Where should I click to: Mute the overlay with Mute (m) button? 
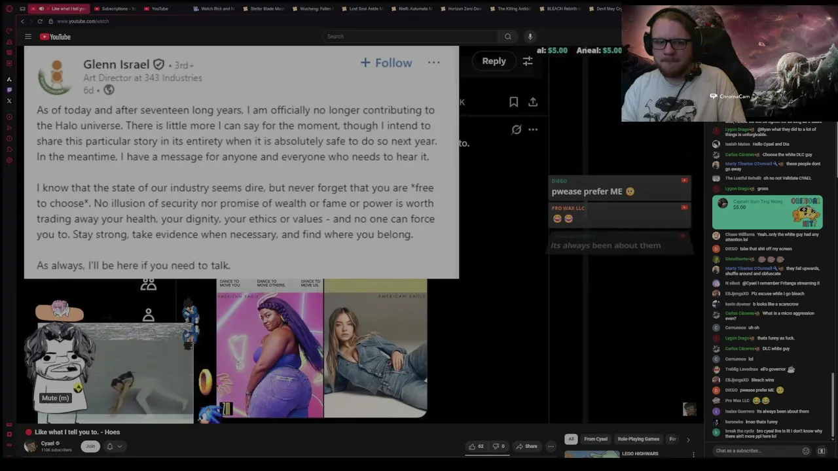[x=55, y=398]
